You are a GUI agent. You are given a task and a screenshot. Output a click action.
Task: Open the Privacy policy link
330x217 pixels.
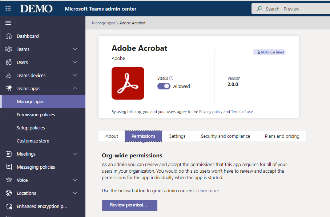[210, 112]
